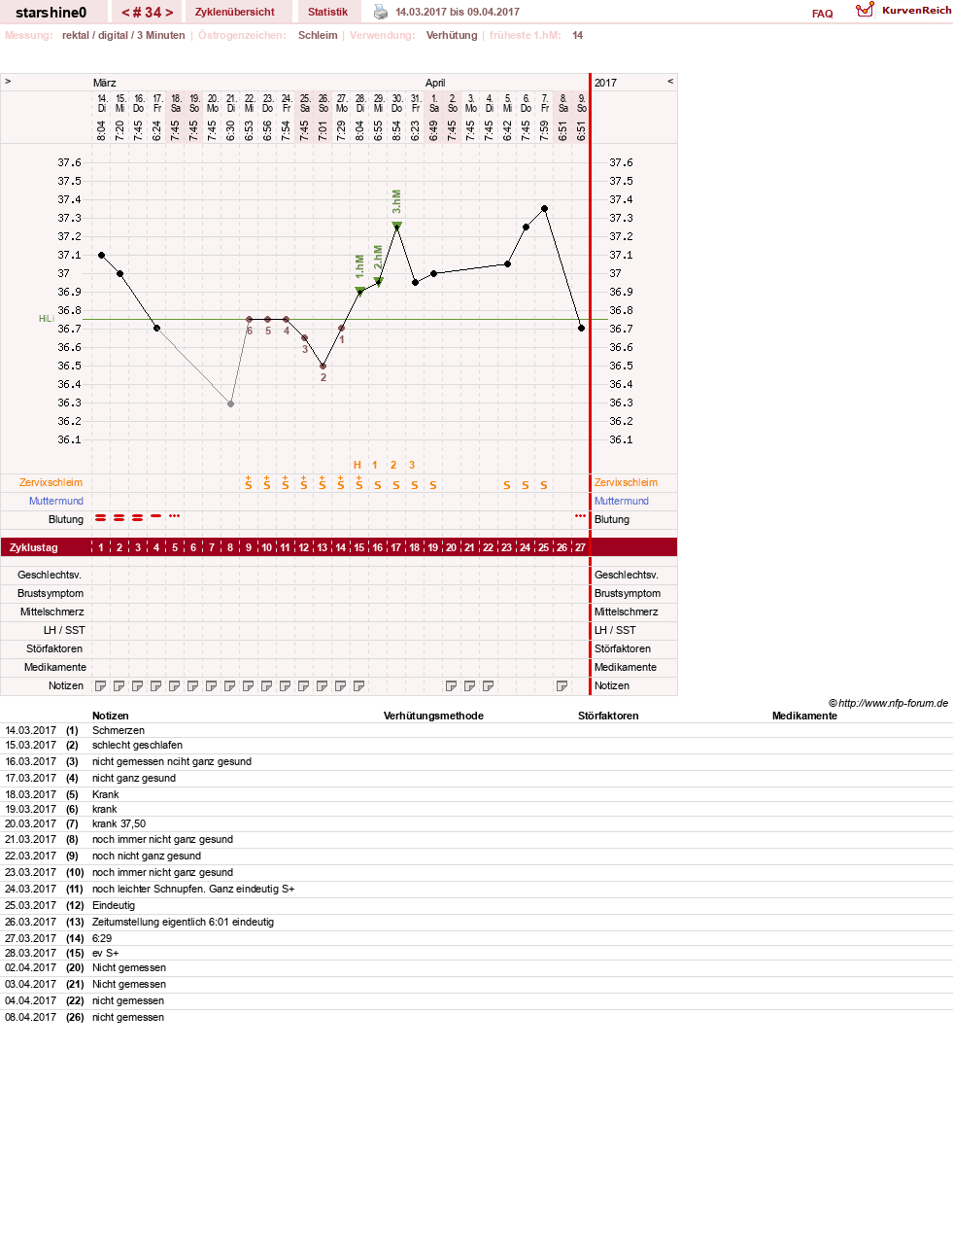The width and height of the screenshot is (953, 1259).
Task: Click the Medikamente column header in notes table
Action: (x=804, y=716)
